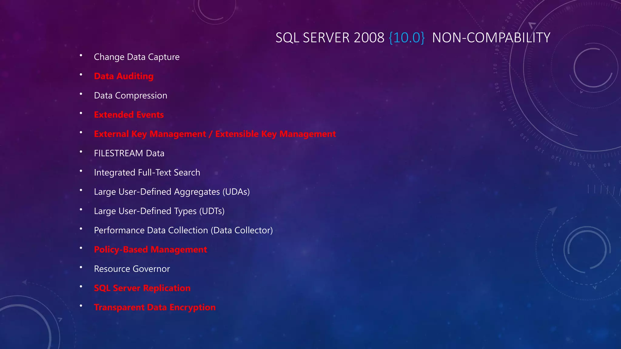The width and height of the screenshot is (621, 349).
Task: Select the 'Resource Governor' list item
Action: [132, 269]
